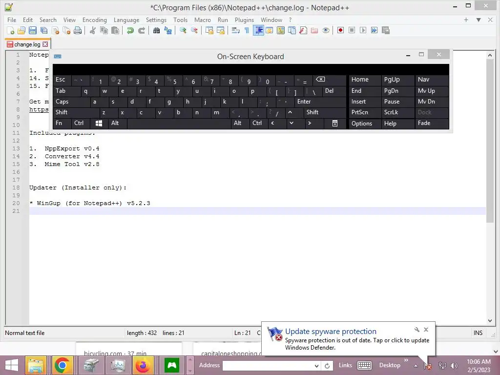This screenshot has height=375, width=500.
Task: Close the current document via toolbar icon
Action: pos(55,30)
